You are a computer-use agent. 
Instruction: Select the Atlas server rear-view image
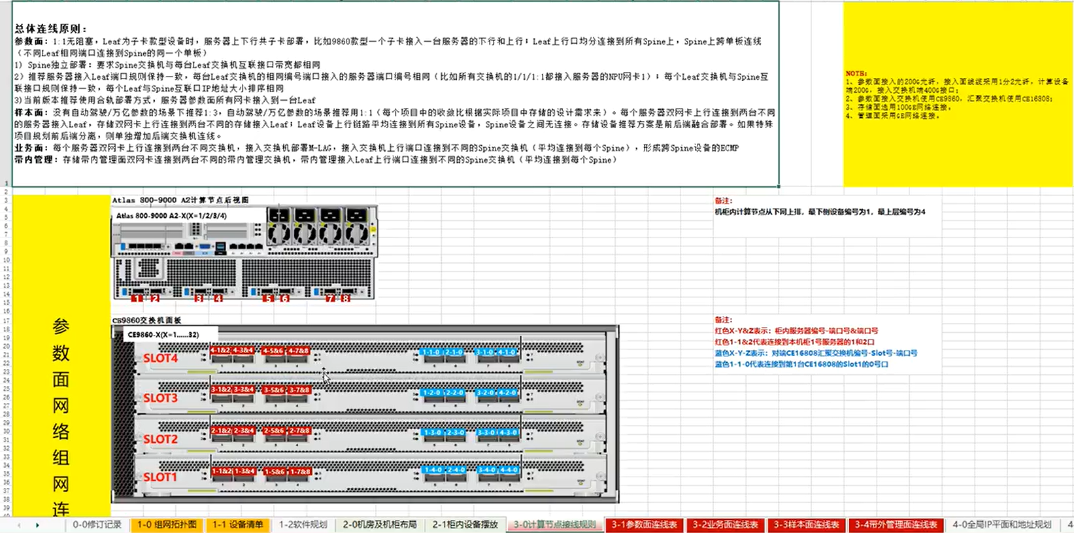point(244,252)
